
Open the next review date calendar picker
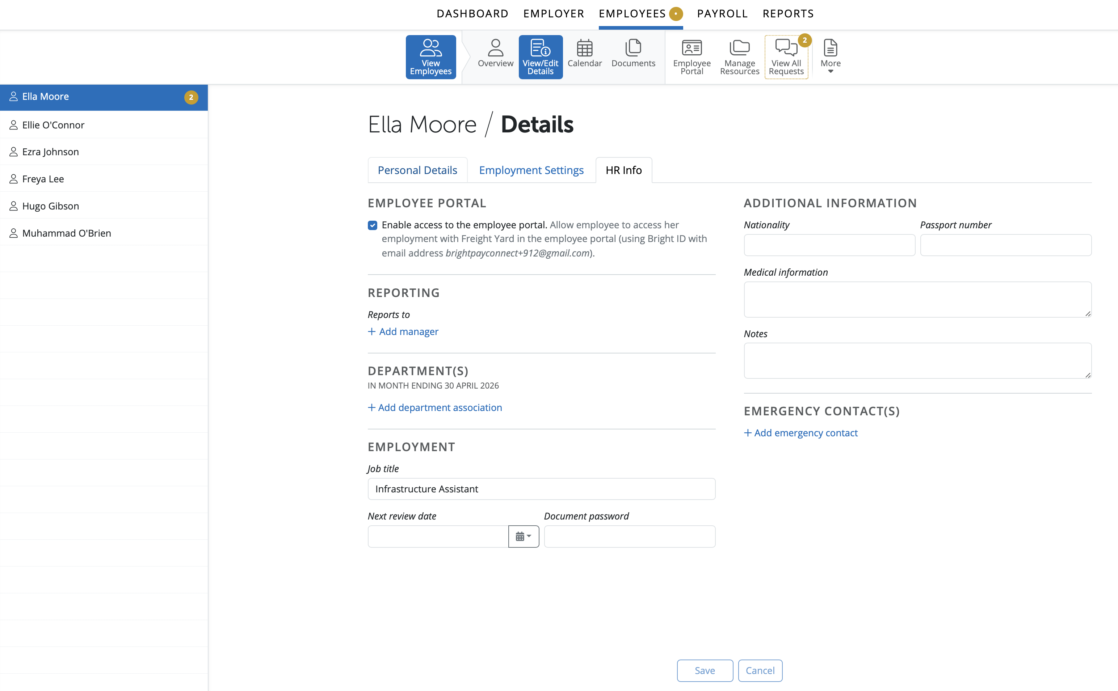coord(523,536)
